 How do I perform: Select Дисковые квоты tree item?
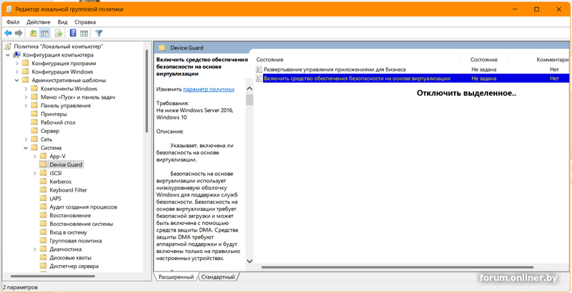coord(70,258)
